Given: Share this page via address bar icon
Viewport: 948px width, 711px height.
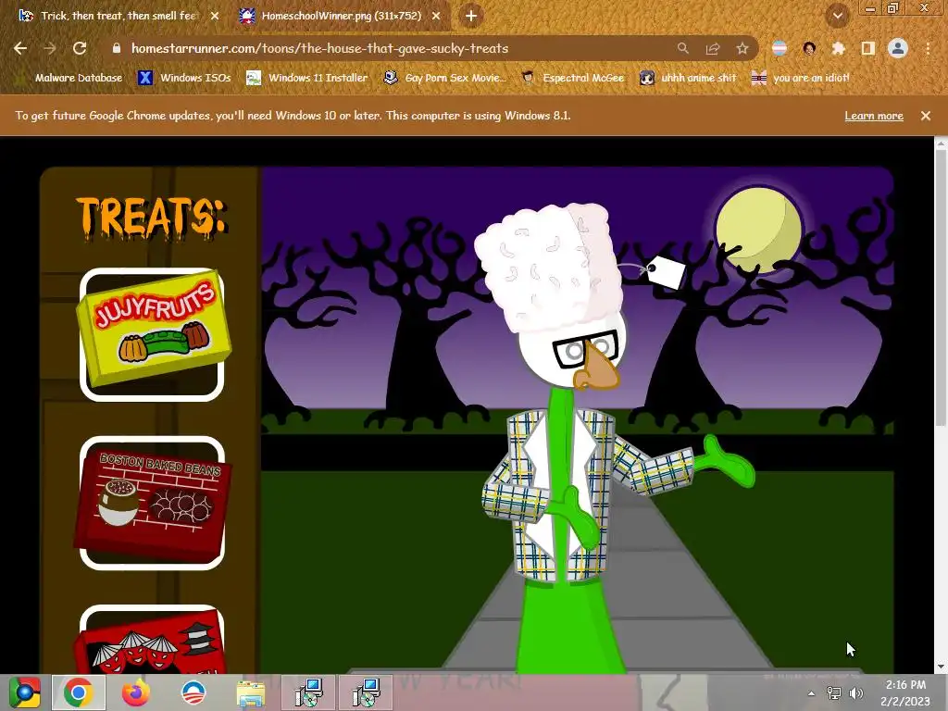Looking at the screenshot, I should point(713,48).
